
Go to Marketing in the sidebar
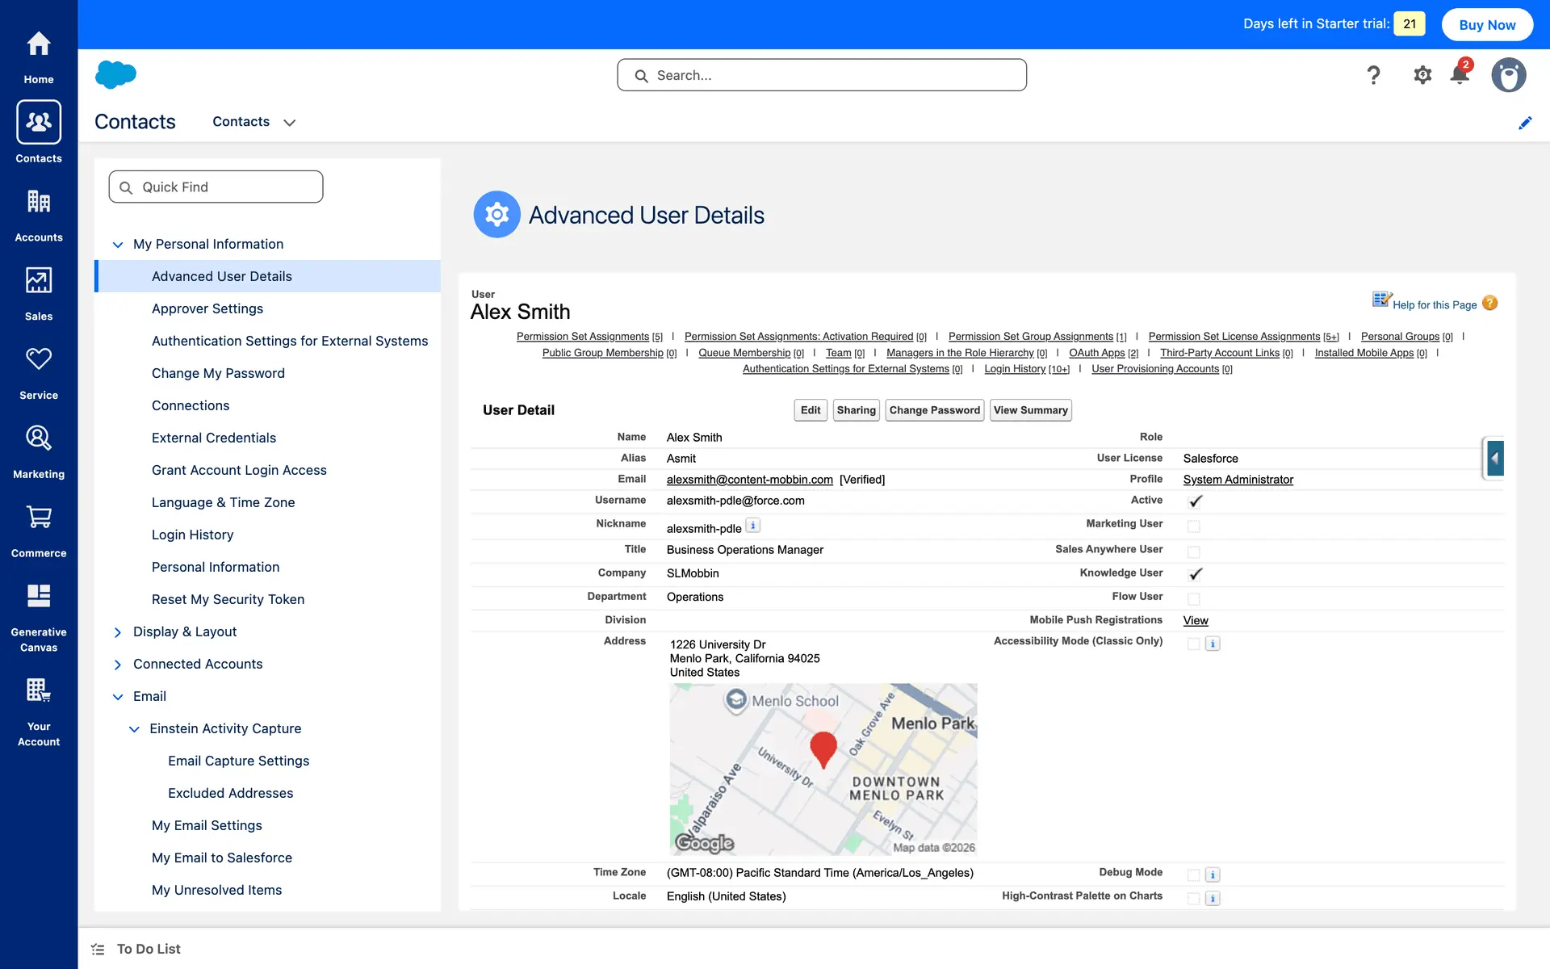[38, 438]
